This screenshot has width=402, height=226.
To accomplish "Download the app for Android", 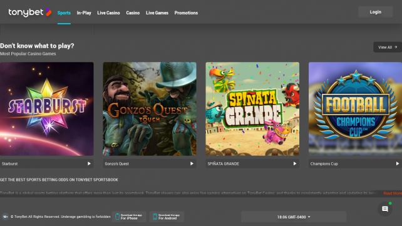I will (167, 217).
